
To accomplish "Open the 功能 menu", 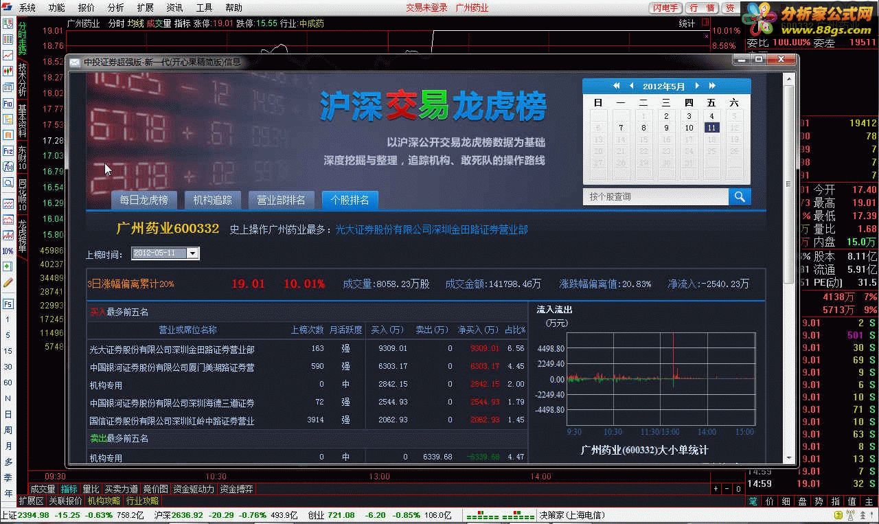I will point(56,8).
